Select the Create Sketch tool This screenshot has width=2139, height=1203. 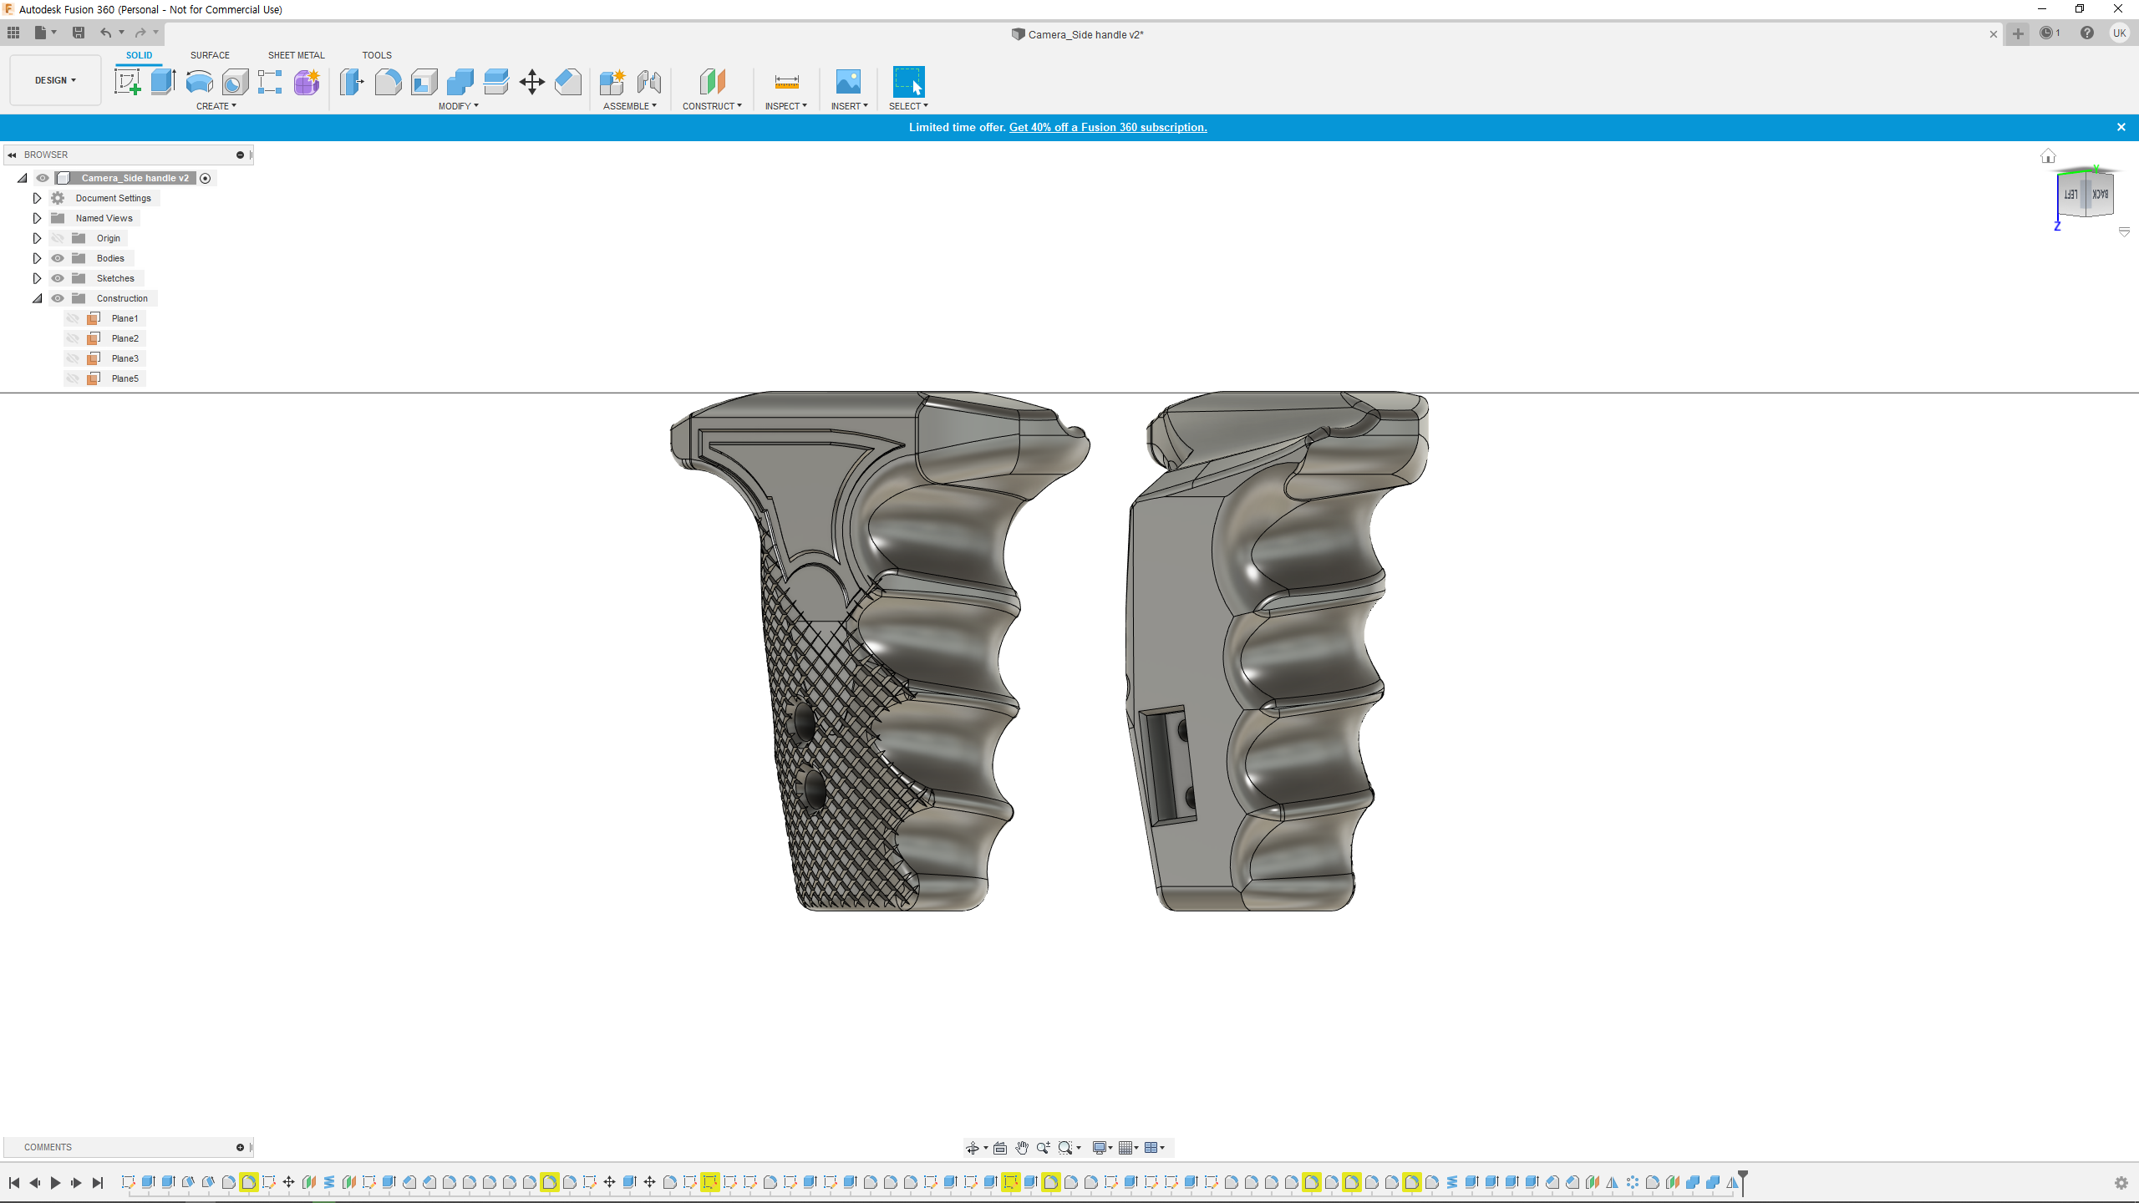127,82
